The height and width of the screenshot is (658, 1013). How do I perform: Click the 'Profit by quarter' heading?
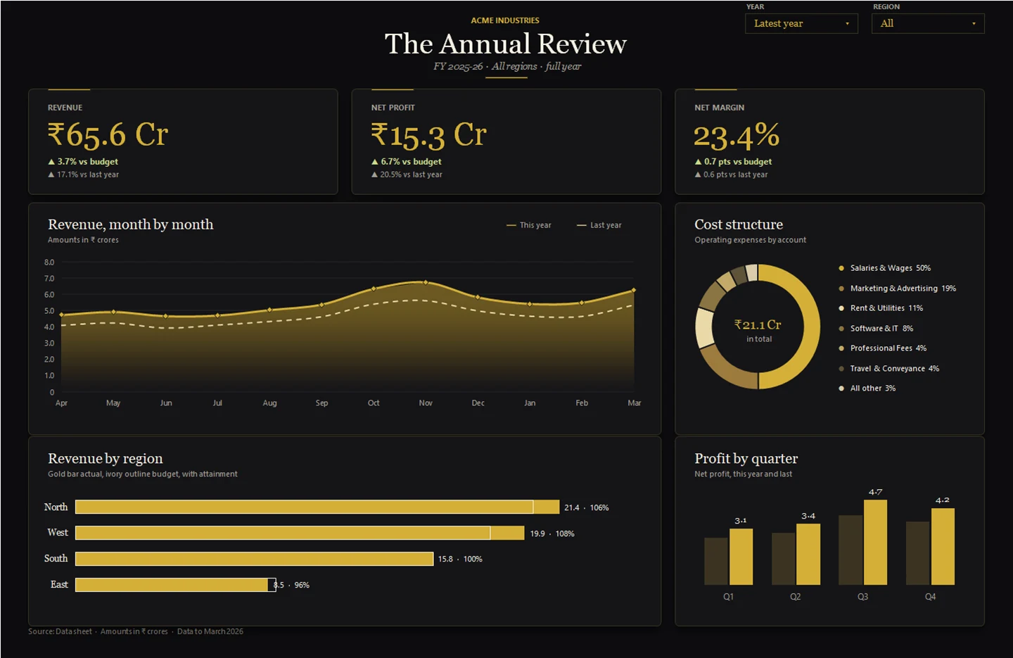click(746, 459)
